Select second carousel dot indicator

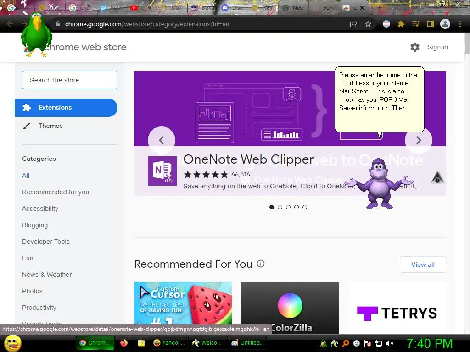tap(280, 207)
